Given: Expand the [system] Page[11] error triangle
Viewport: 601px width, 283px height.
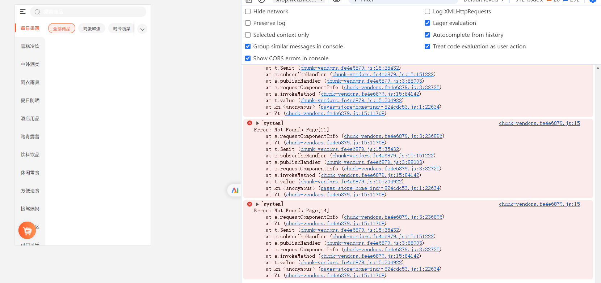Looking at the screenshot, I should coord(257,123).
